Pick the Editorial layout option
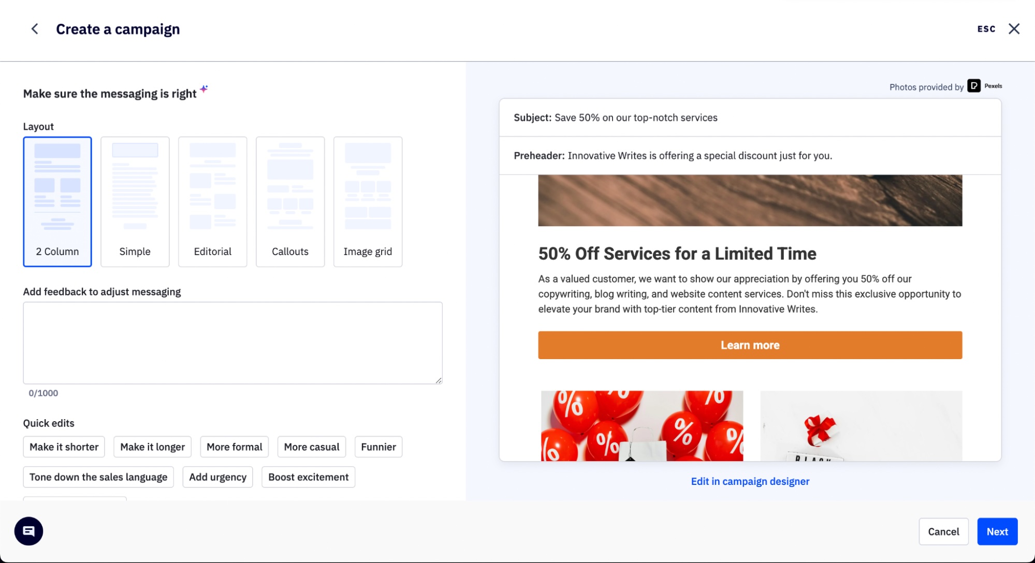This screenshot has width=1035, height=563. (213, 201)
